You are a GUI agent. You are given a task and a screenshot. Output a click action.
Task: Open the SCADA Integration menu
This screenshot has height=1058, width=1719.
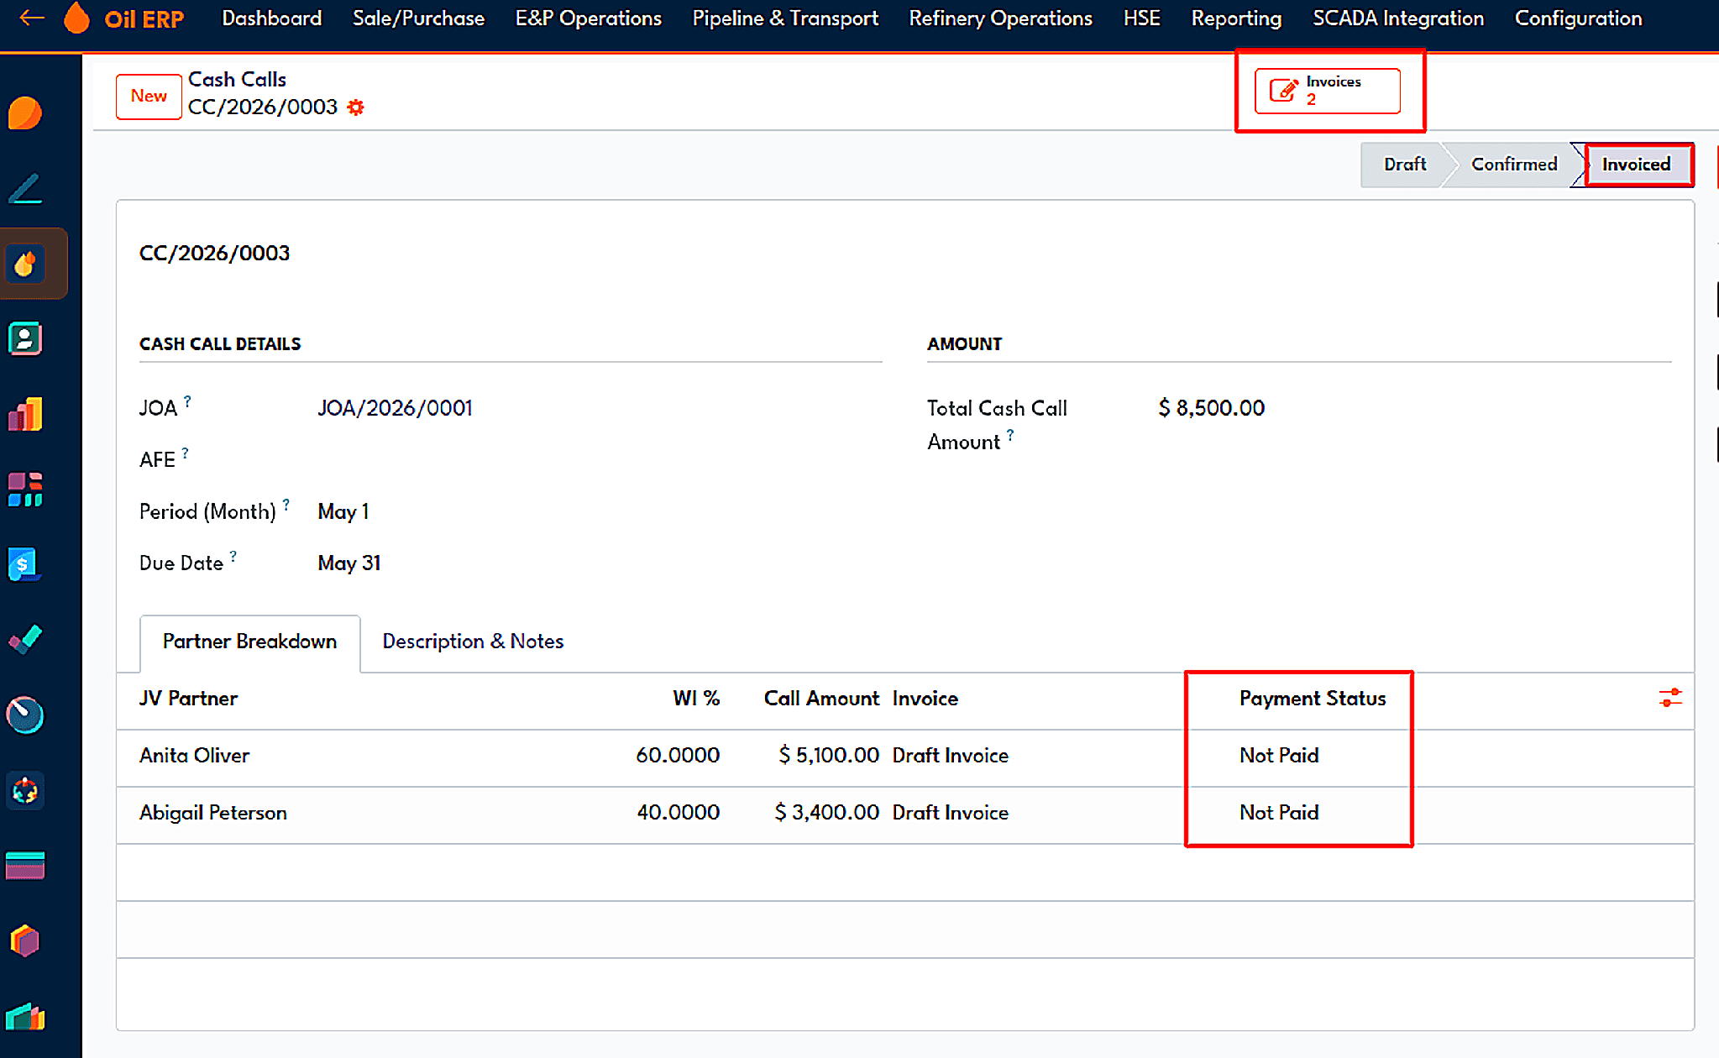pyautogui.click(x=1398, y=18)
